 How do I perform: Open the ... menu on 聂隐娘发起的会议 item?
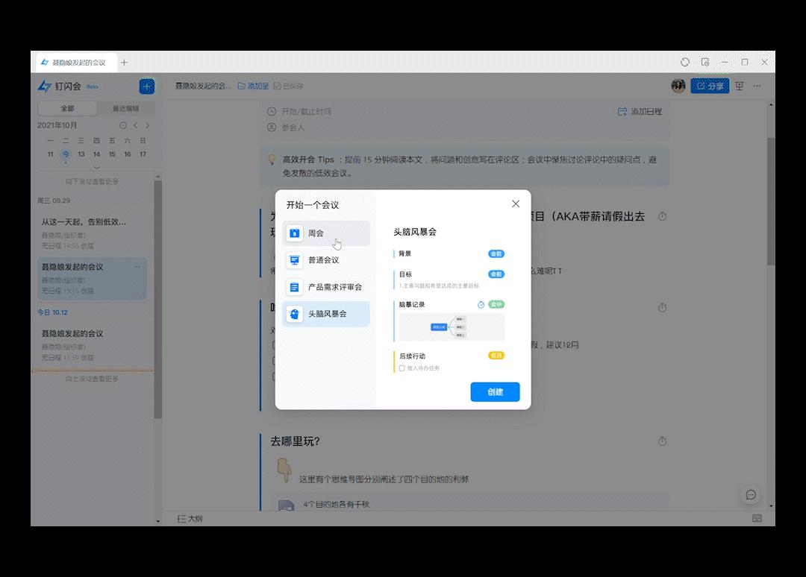pos(137,266)
